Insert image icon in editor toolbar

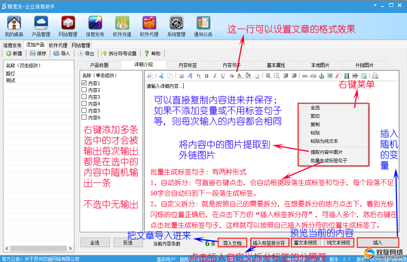pos(330,76)
